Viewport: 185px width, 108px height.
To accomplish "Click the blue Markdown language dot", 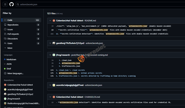I will click(x=5, y=59).
